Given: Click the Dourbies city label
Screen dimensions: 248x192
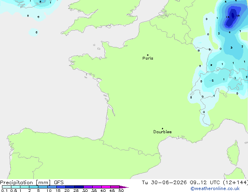Looking at the screenshot, I should [162, 132].
